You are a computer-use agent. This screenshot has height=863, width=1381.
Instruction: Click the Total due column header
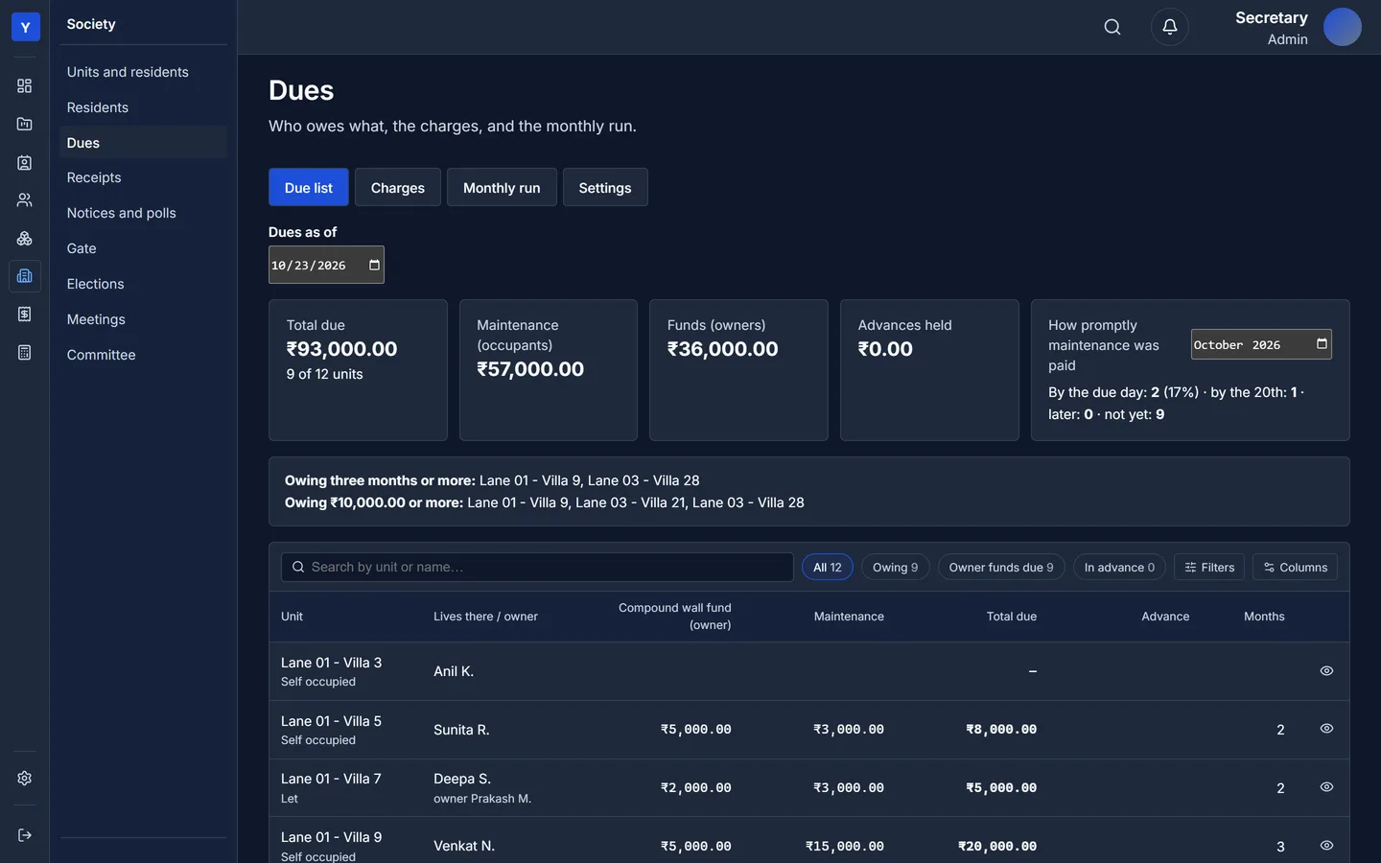[1012, 617]
